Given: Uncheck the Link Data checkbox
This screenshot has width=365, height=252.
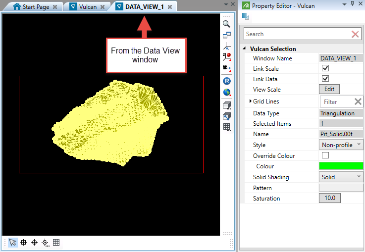Looking at the screenshot, I should [x=325, y=79].
